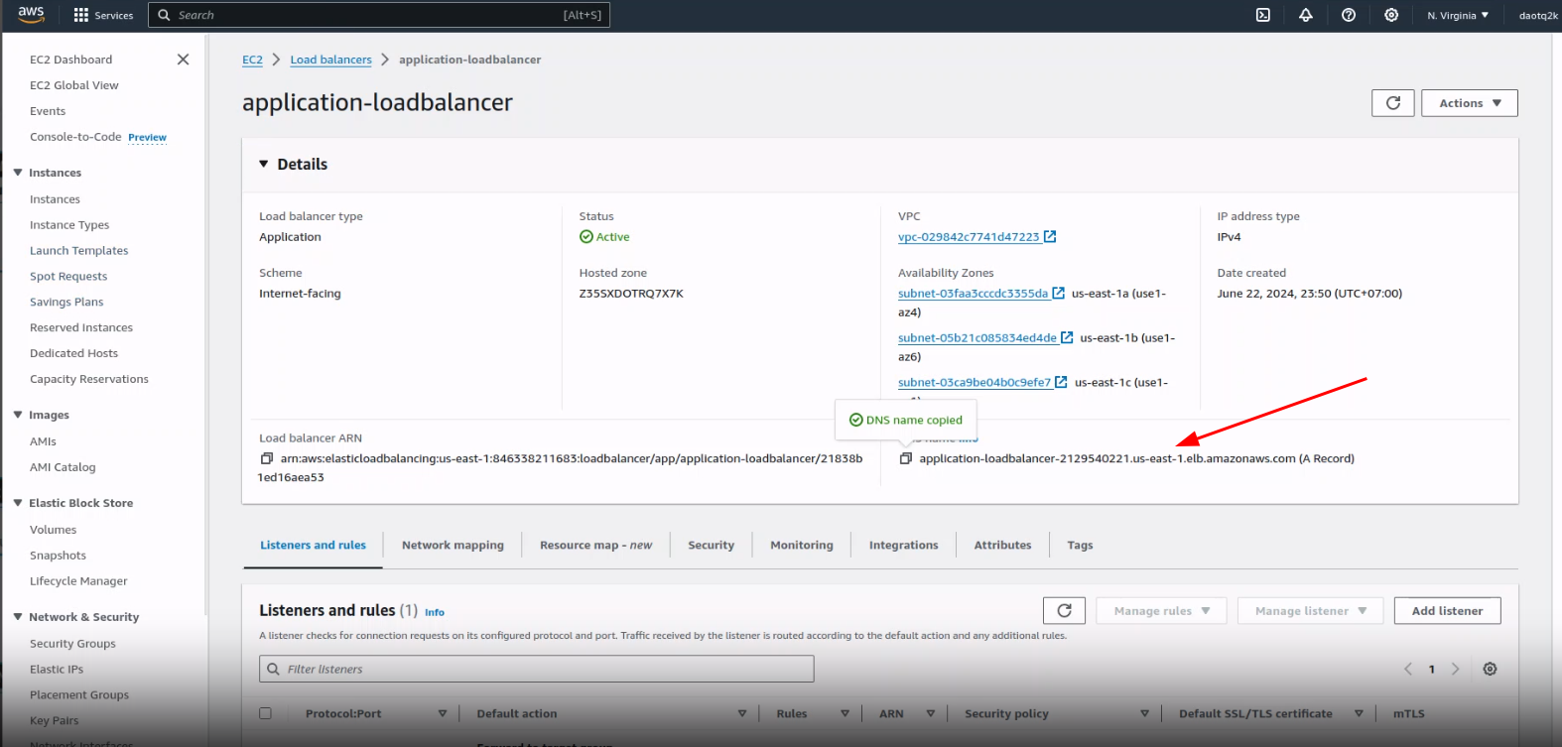
Task: Open the N. Virginia region selector
Action: tap(1458, 15)
